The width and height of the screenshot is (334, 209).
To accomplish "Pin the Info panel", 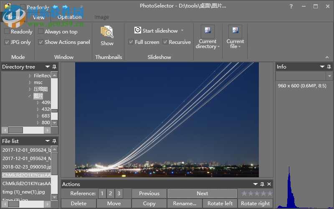I will tap(329, 67).
